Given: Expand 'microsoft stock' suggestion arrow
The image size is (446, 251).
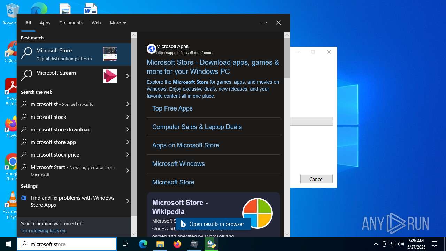Looking at the screenshot, I should tap(128, 117).
